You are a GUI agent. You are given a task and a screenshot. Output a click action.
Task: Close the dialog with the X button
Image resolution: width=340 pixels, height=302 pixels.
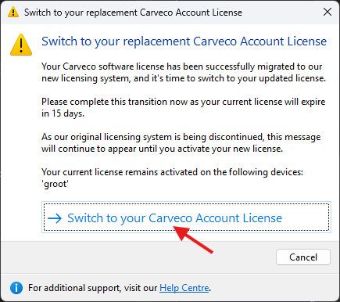click(x=327, y=12)
